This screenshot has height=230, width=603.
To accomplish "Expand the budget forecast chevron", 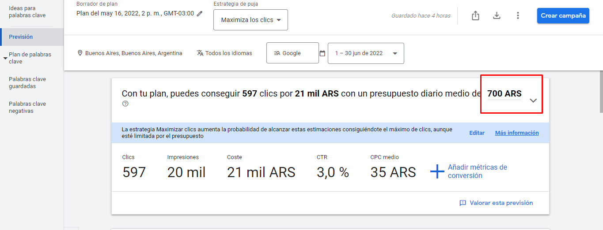I will point(533,100).
